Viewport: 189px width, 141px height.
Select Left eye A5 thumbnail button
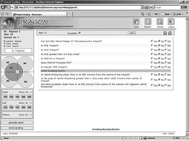click(x=29, y=107)
